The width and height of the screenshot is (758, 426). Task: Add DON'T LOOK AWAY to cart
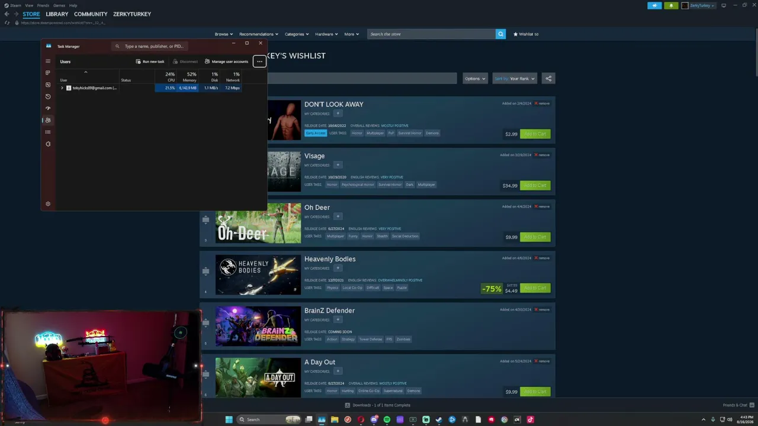coord(535,134)
